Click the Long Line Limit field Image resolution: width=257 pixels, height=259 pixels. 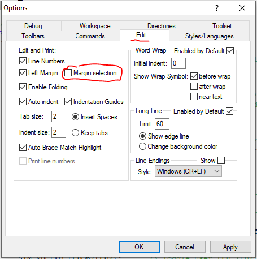point(162,124)
